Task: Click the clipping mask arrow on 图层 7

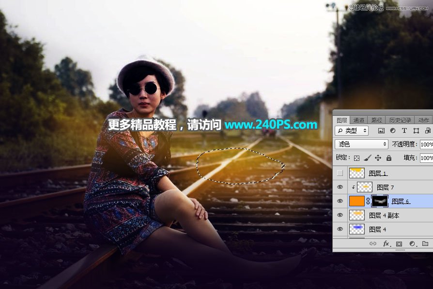Action: 353,188
